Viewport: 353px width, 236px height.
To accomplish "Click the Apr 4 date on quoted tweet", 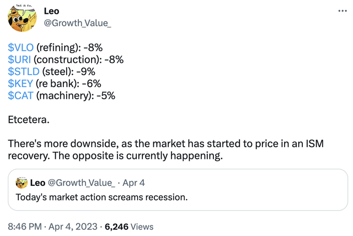I will point(133,183).
